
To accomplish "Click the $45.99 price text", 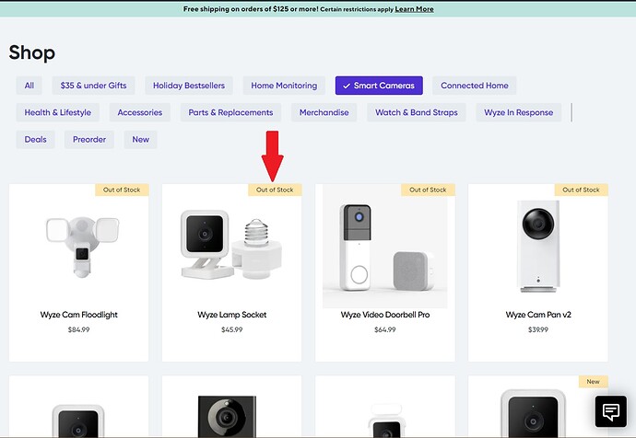I will pyautogui.click(x=232, y=329).
